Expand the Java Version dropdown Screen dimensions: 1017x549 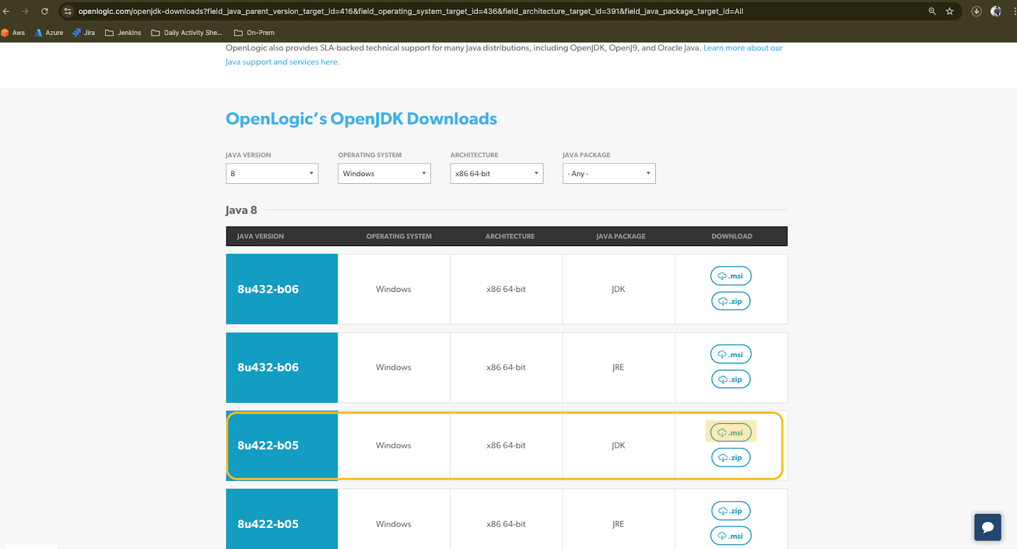click(272, 174)
